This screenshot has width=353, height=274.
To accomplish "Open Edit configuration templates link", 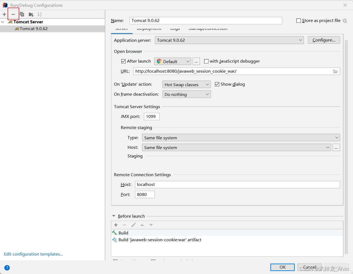I will tap(33, 254).
